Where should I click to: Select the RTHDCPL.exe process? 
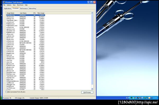[25, 65]
